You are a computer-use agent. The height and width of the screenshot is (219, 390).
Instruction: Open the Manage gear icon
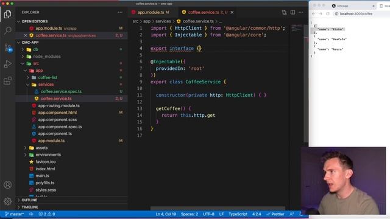click(x=7, y=201)
